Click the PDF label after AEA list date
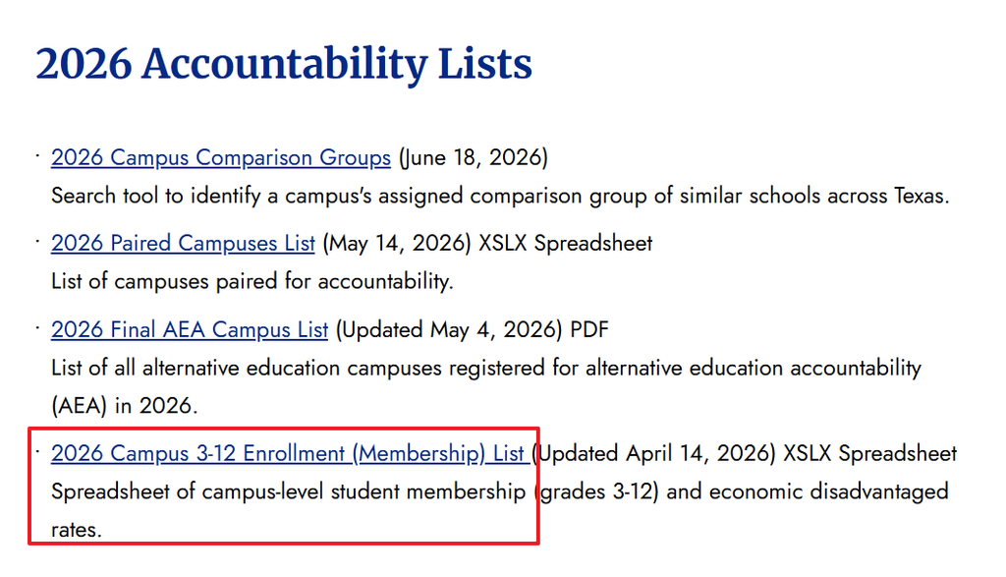This screenshot has height=577, width=1006. click(x=589, y=329)
